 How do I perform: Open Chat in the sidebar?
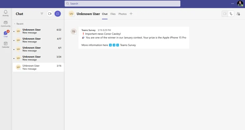tap(6, 34)
